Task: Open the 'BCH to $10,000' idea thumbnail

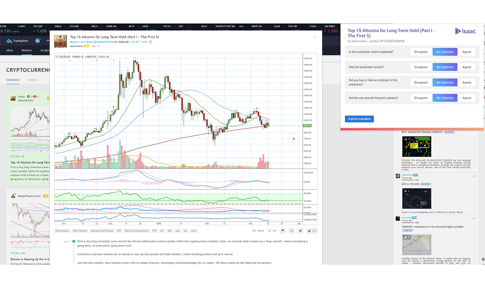Action: pyautogui.click(x=416, y=198)
